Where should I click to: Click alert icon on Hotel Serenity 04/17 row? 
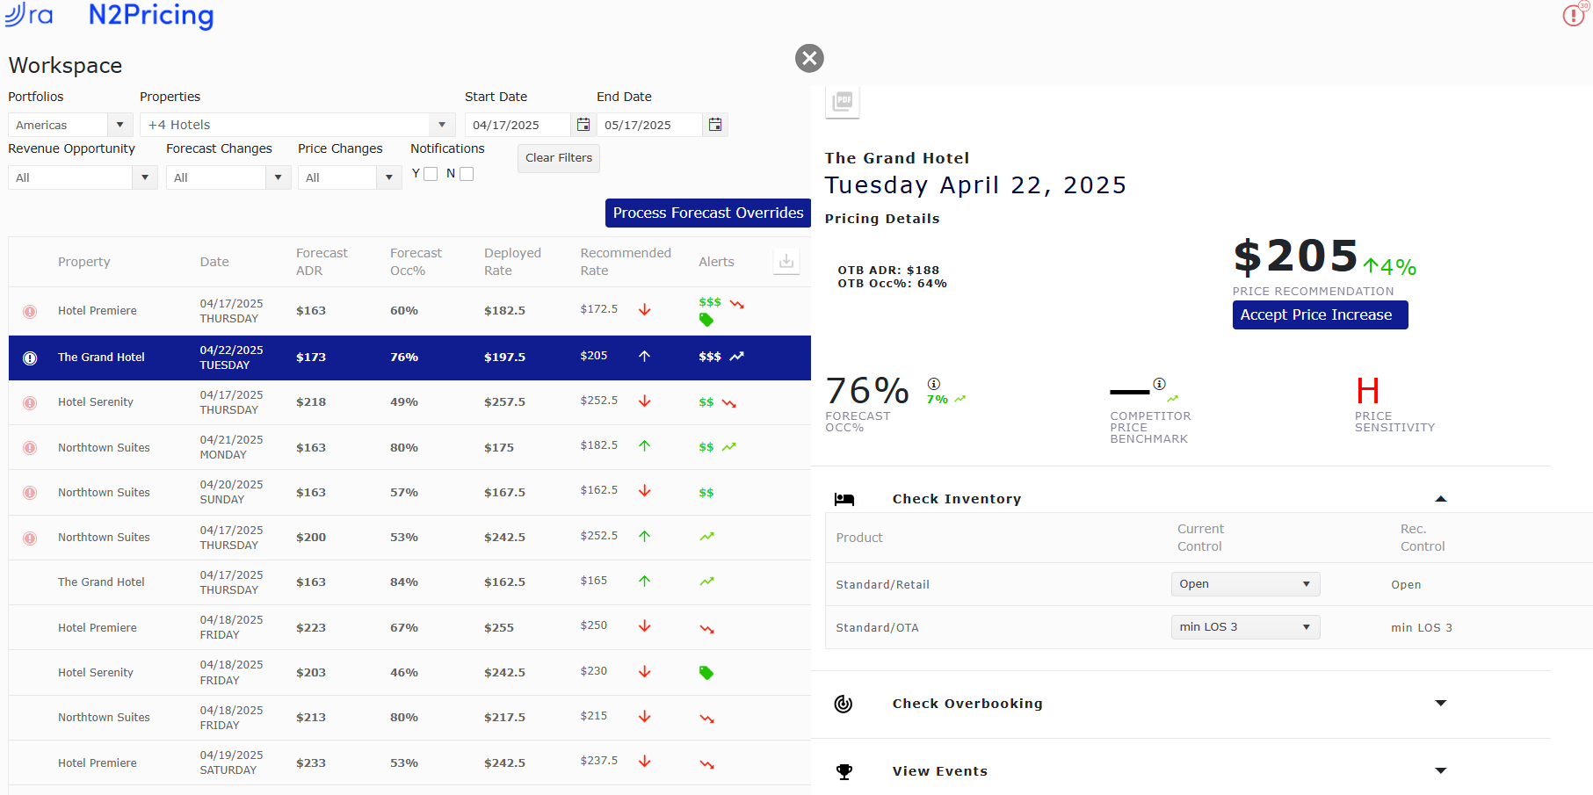[x=30, y=402]
